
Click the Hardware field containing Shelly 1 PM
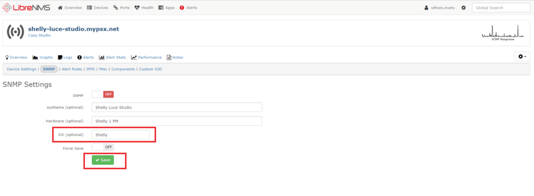tap(177, 121)
